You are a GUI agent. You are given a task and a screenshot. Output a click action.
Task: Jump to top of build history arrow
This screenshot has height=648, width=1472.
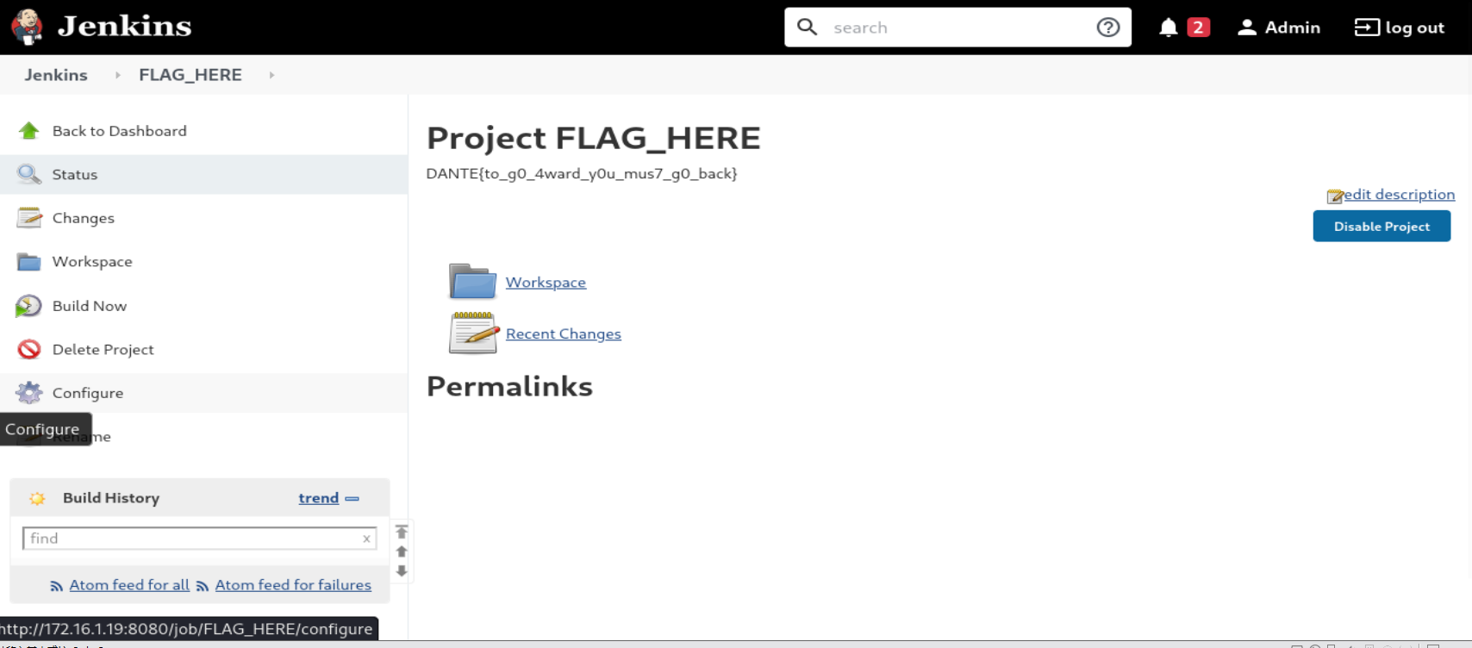tap(402, 532)
